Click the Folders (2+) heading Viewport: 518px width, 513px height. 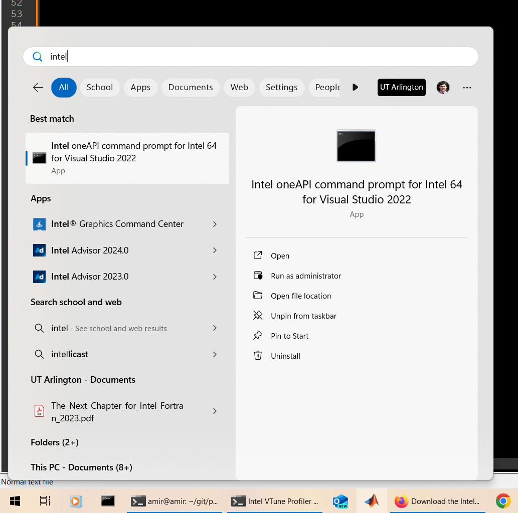coord(55,442)
